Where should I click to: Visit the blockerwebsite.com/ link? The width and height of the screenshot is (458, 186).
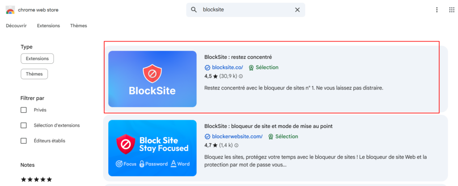coord(237,136)
